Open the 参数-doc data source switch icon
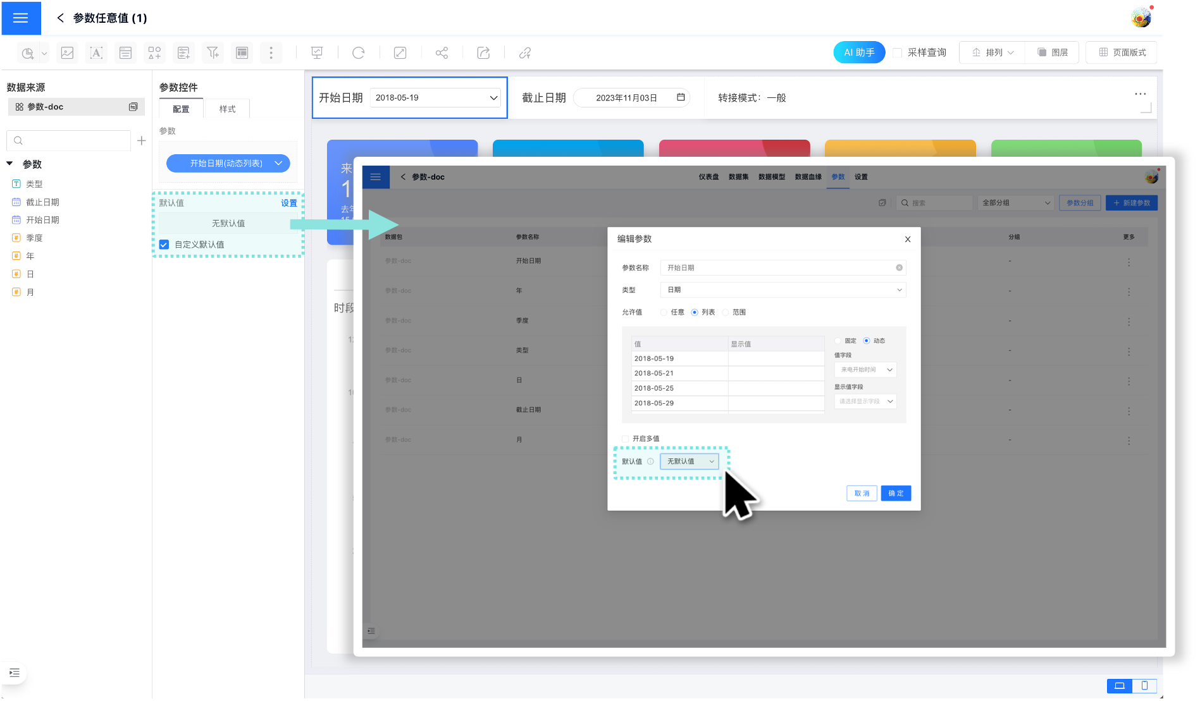1200x701 pixels. pyautogui.click(x=133, y=107)
